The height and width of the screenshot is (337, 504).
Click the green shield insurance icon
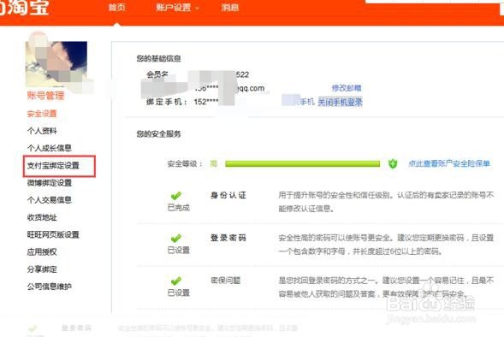click(393, 164)
